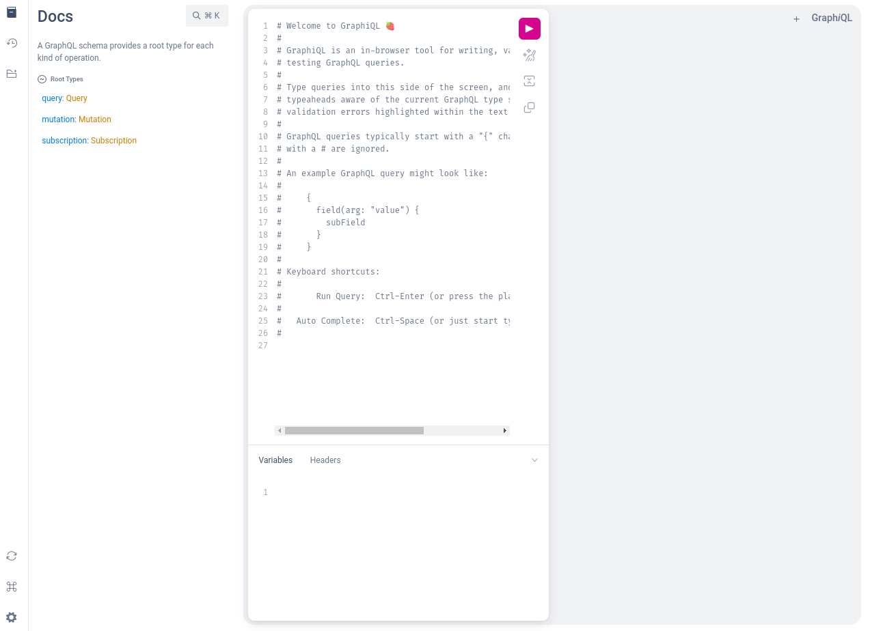Run the query with play button
This screenshot has height=631, width=870.
pyautogui.click(x=530, y=29)
